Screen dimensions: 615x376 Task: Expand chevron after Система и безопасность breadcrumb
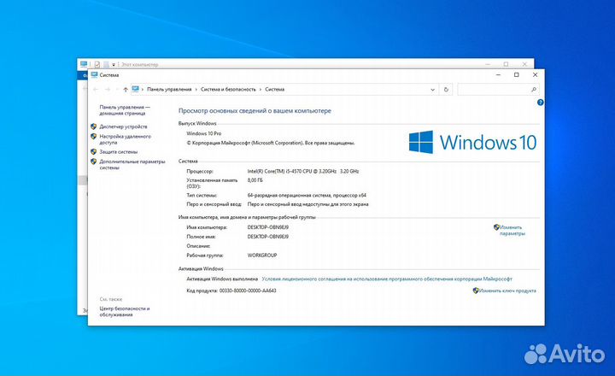click(260, 90)
